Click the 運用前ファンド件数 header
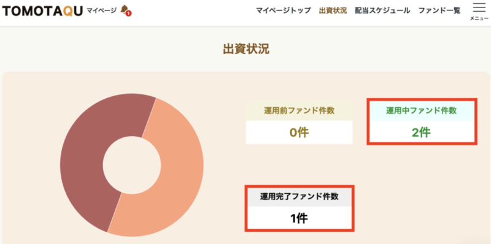This screenshot has width=491, height=244. (299, 110)
